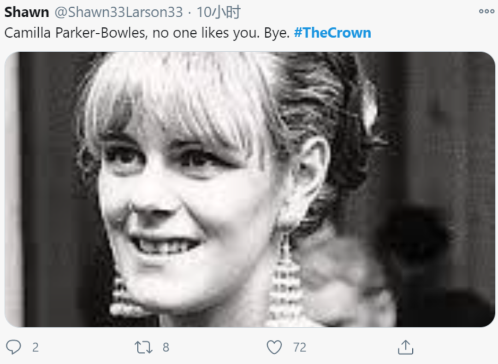
Task: Click 'no one likes you' in tweet body
Action: pos(206,33)
